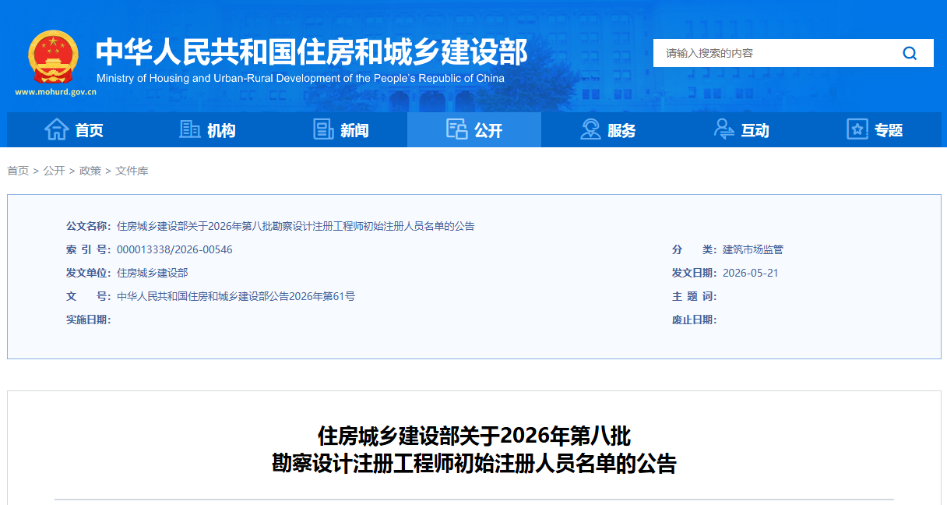Open the 首页 navigation tab
Screen dimensions: 947x505
click(74, 129)
